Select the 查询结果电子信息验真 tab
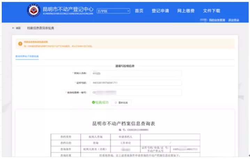This screenshot has width=250, height=159. coord(27,56)
